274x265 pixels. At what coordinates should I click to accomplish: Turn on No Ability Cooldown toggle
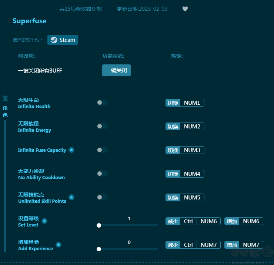click(102, 174)
